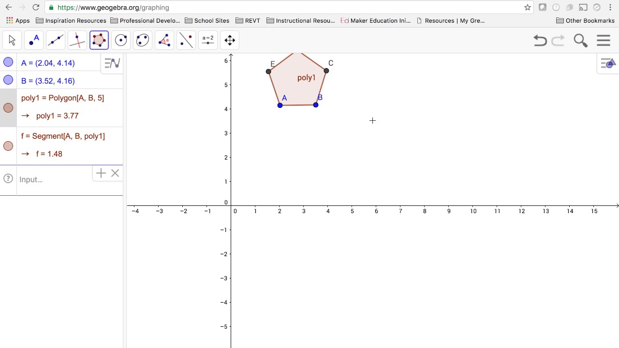Image resolution: width=619 pixels, height=348 pixels.
Task: Select the poly1 = 3.77 value
Action: coord(57,116)
